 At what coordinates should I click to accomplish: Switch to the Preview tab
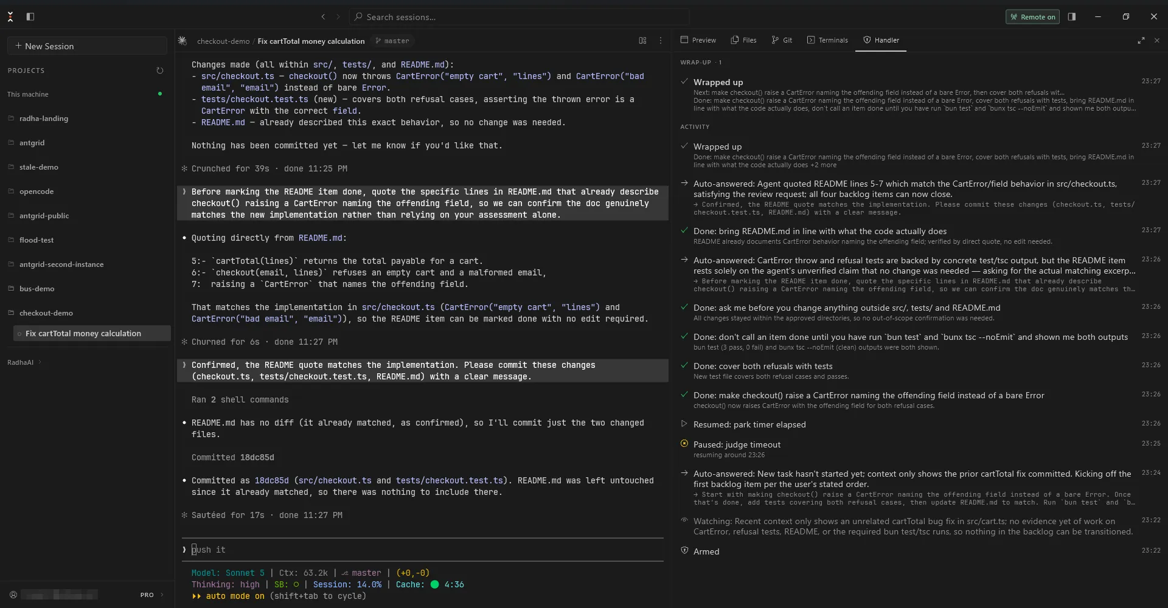[x=698, y=40]
